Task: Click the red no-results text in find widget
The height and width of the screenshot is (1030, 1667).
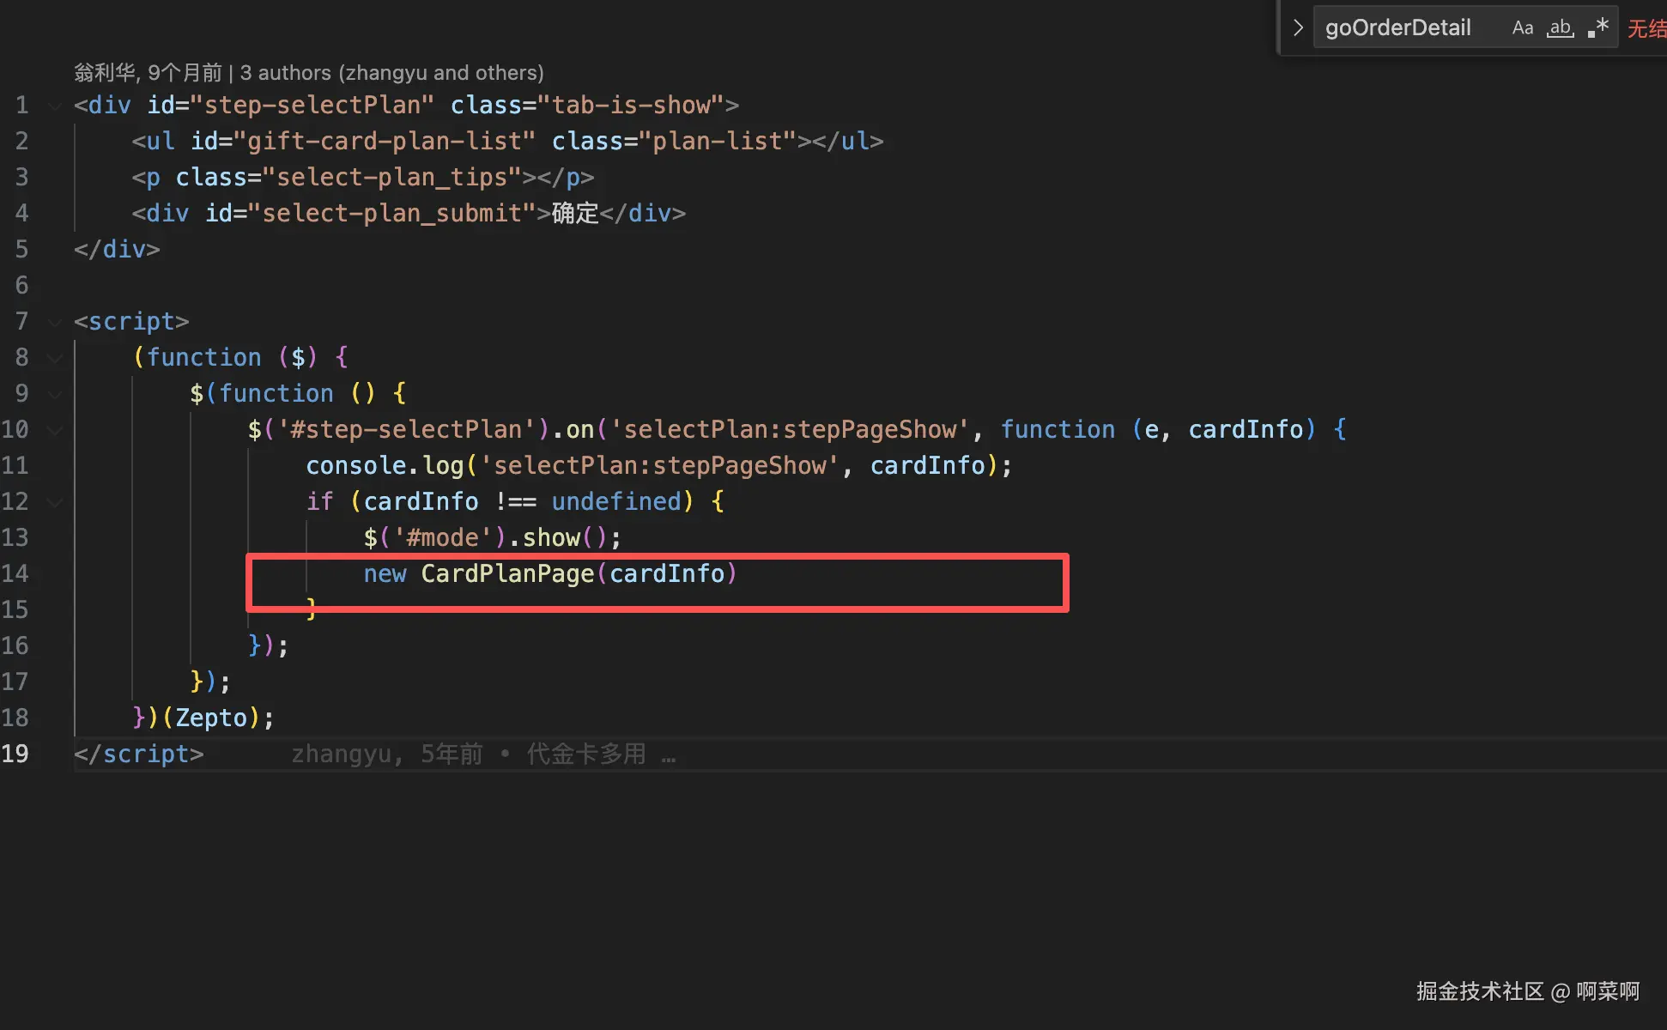Action: pyautogui.click(x=1646, y=29)
